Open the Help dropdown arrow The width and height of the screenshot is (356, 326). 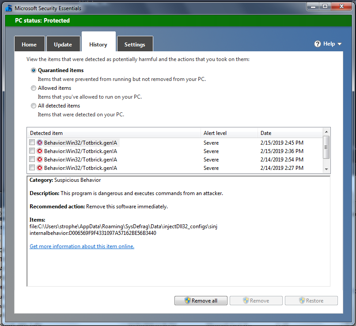click(340, 44)
